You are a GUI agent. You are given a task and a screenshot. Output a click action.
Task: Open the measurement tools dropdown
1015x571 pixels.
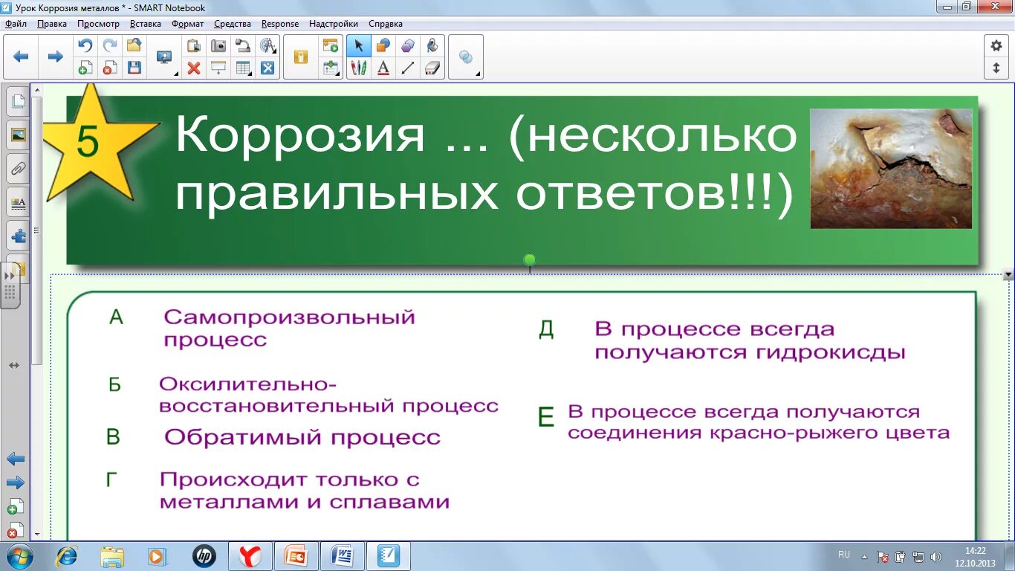pyautogui.click(x=267, y=45)
